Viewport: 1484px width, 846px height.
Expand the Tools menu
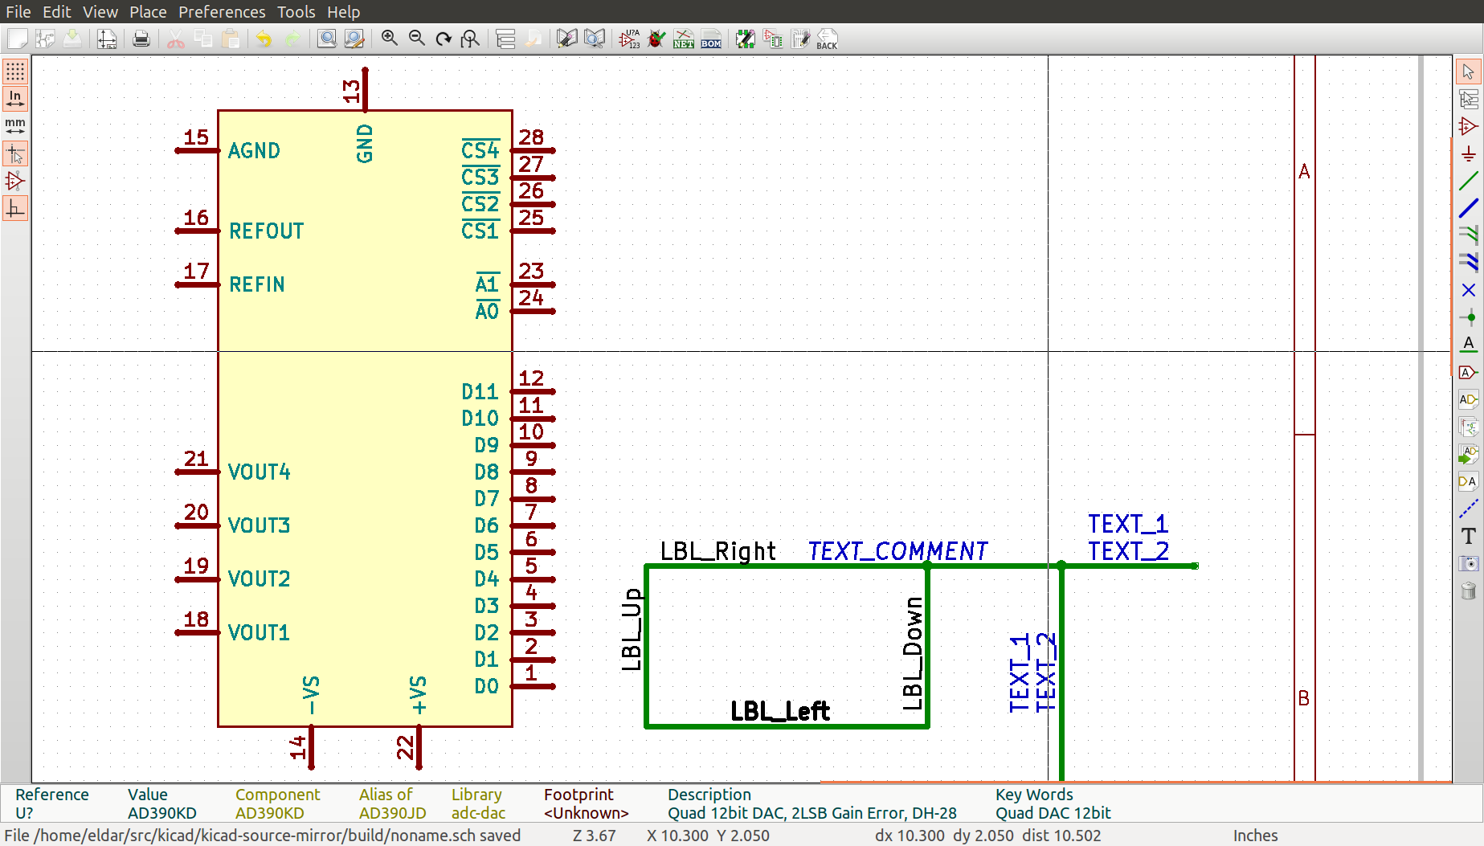coord(296,12)
